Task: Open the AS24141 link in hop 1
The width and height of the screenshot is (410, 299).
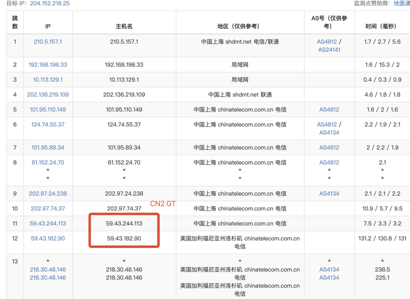Action: [329, 50]
